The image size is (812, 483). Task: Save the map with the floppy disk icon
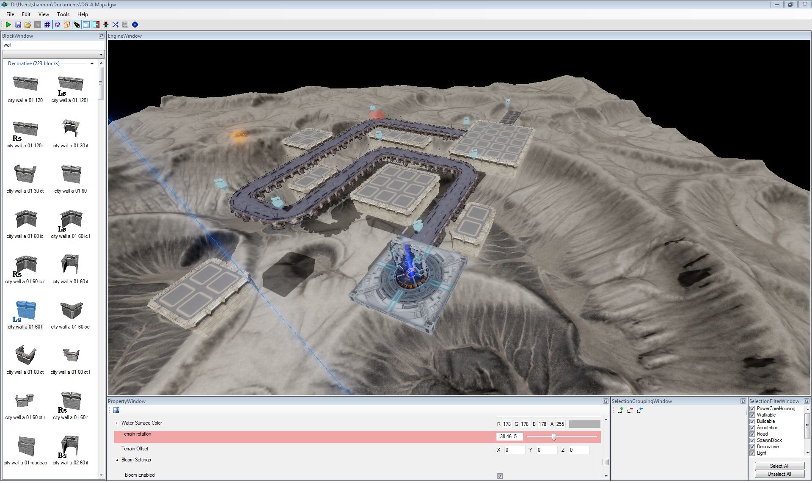click(18, 25)
